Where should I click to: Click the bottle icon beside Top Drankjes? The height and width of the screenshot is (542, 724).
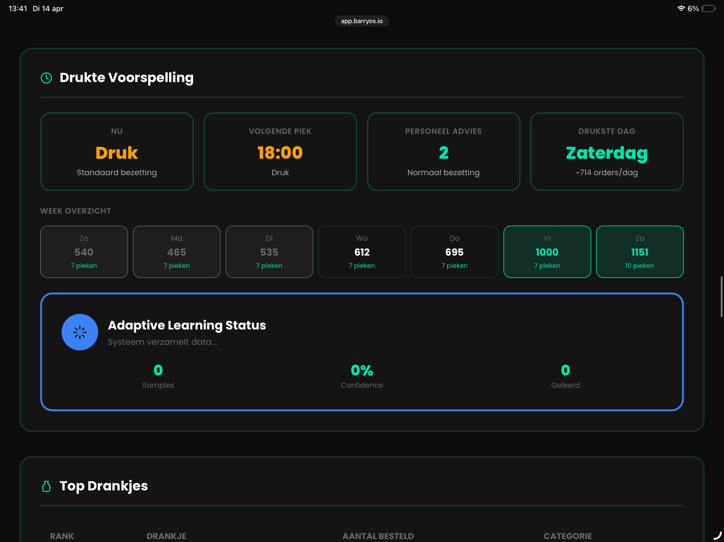[x=46, y=486]
